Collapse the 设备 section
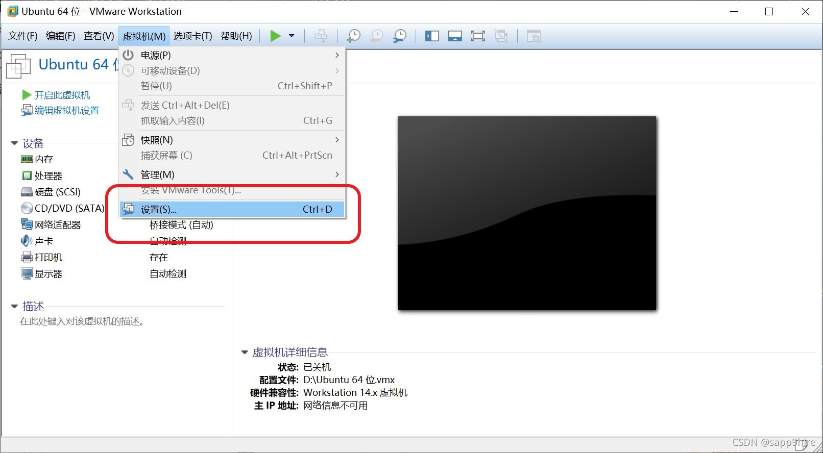The image size is (823, 453). tap(14, 143)
